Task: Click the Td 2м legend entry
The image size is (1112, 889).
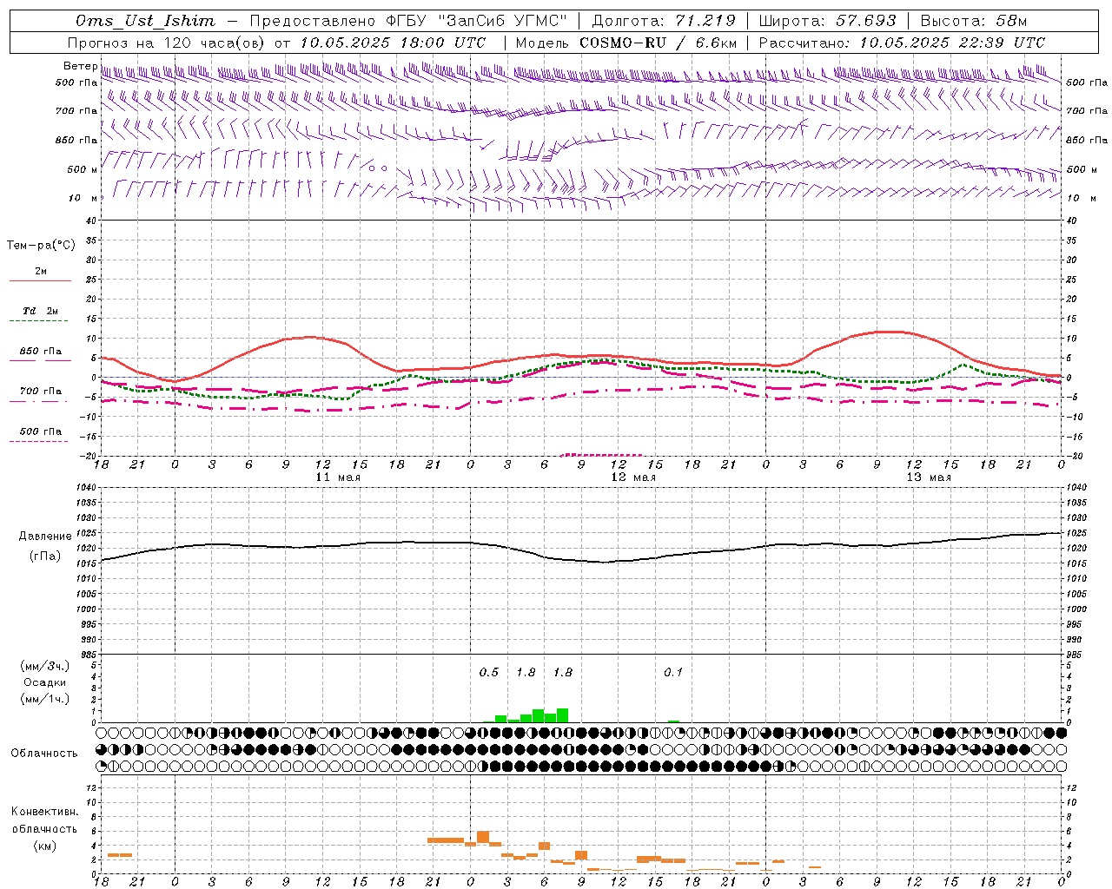Action: (41, 311)
